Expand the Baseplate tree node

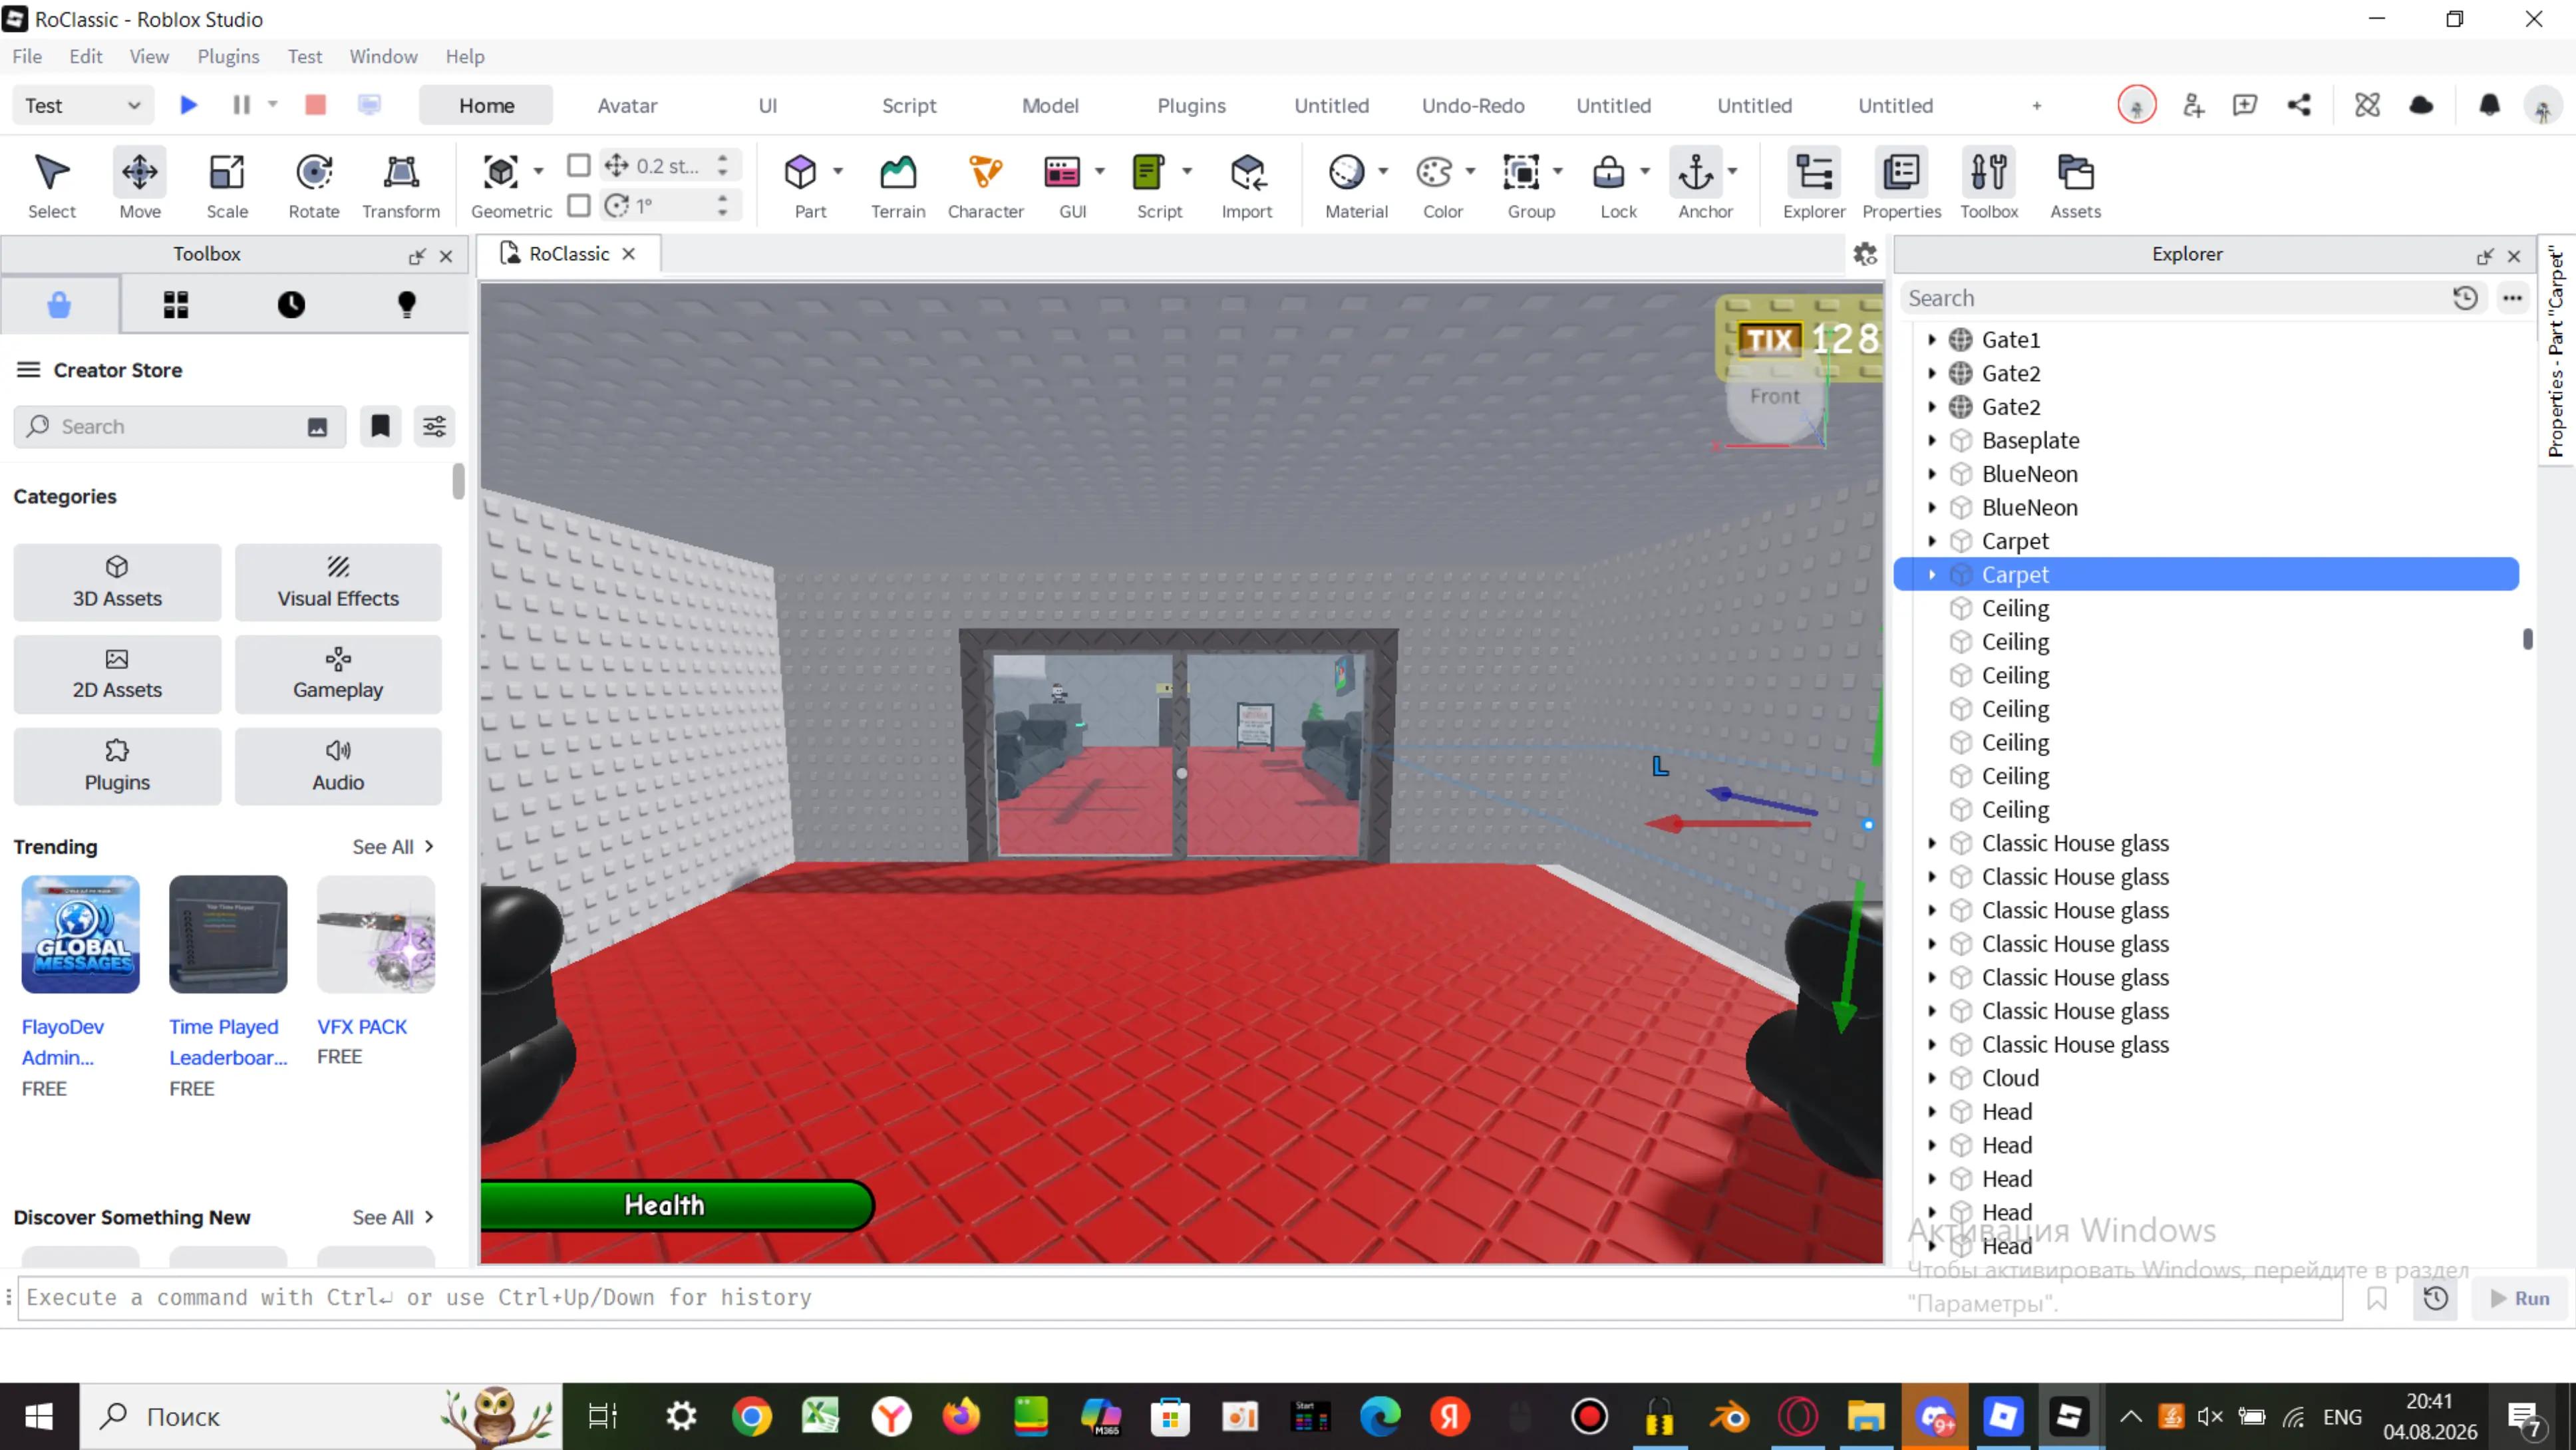[1932, 440]
